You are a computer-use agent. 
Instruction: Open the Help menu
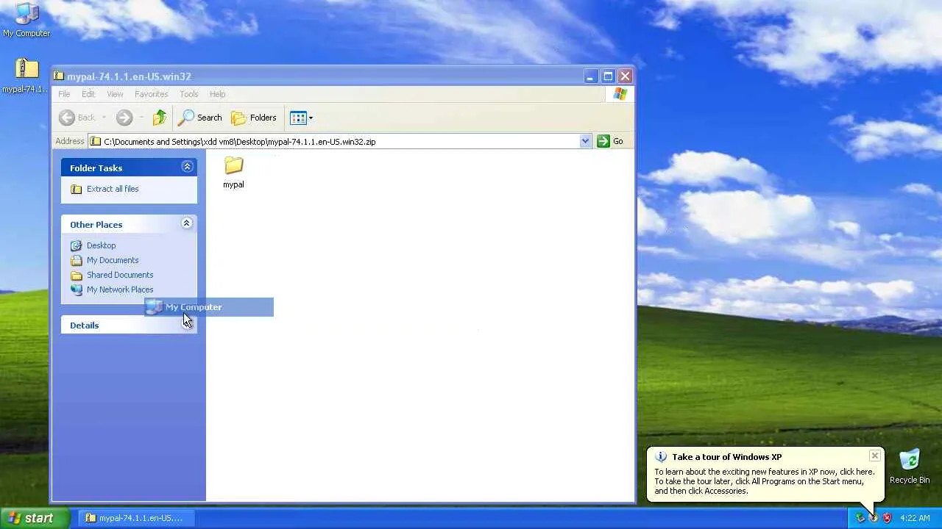coord(217,94)
